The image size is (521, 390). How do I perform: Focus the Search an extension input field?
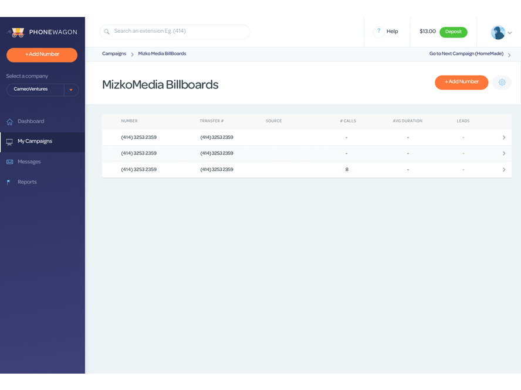coord(175,32)
